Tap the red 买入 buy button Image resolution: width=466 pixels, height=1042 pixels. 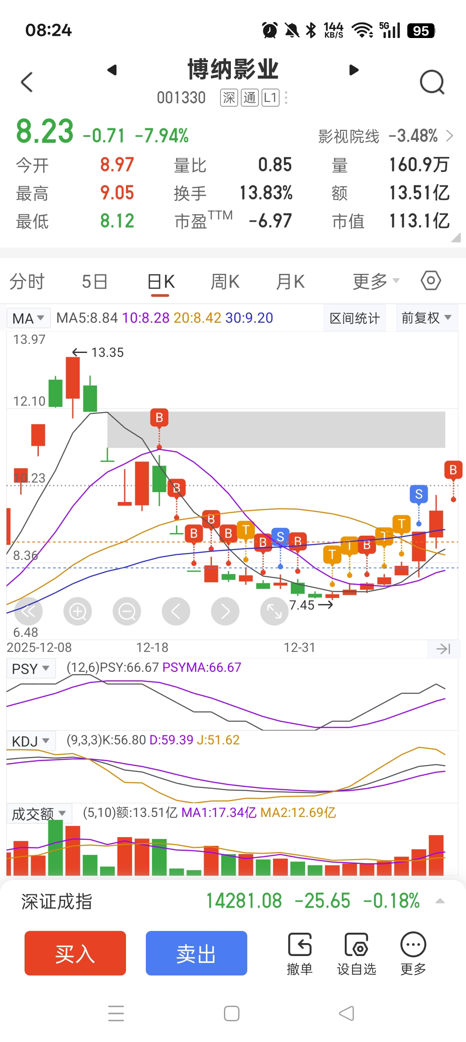[x=75, y=953]
